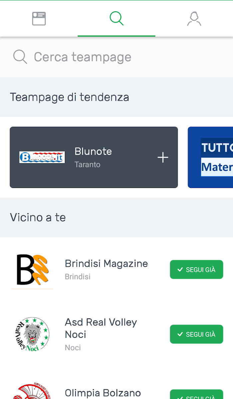Click the Vicino a te section header
The height and width of the screenshot is (399, 233).
point(38,217)
